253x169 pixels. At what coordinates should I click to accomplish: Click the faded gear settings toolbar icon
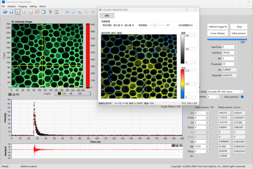tap(86, 12)
